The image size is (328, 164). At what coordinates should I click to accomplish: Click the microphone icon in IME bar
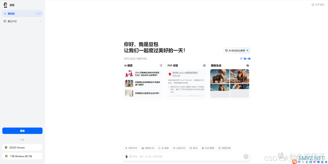click(x=307, y=162)
